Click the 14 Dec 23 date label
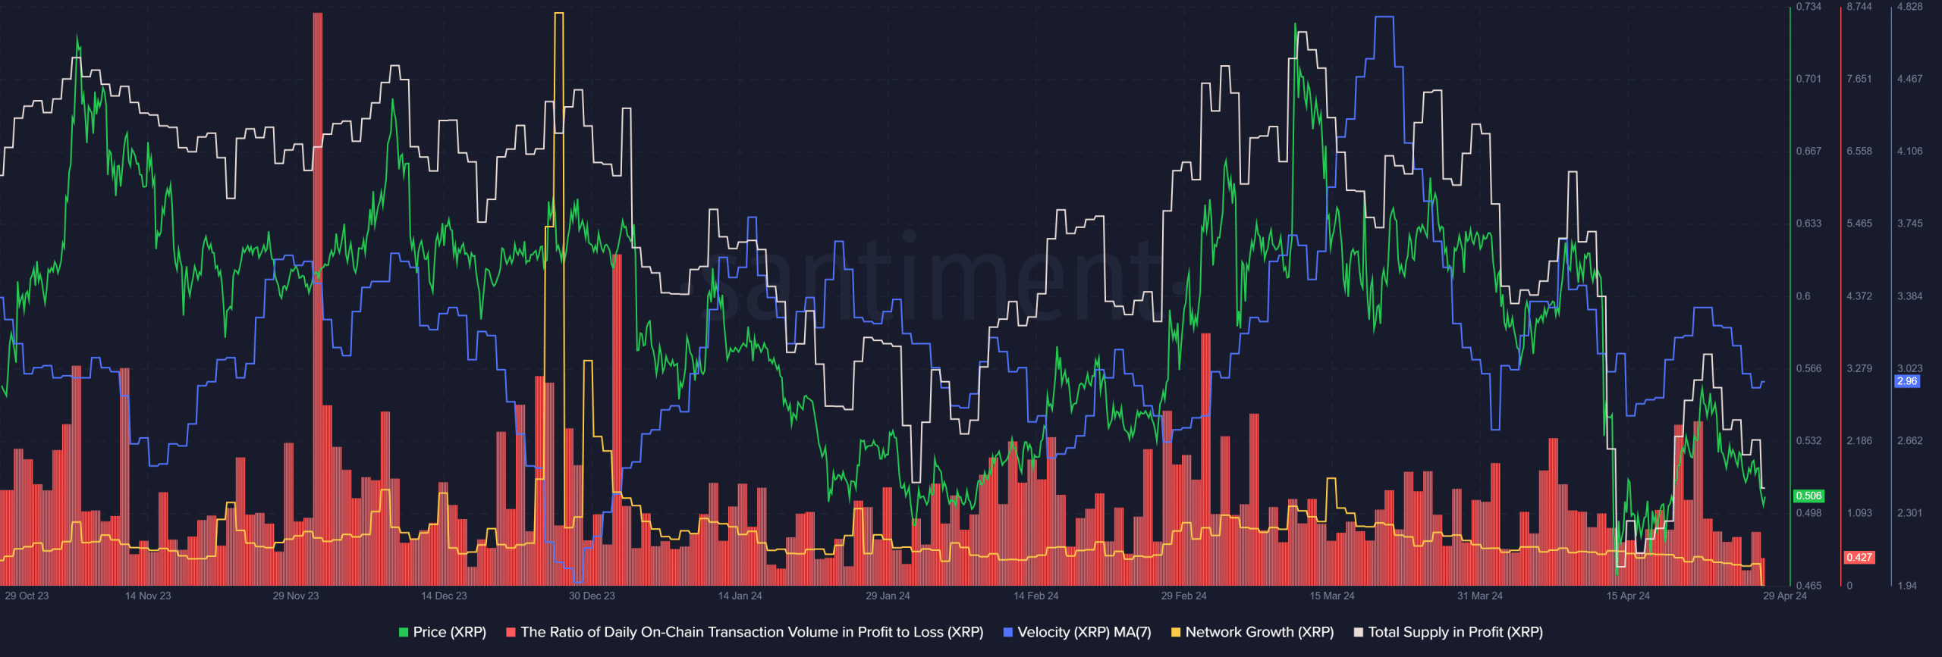The height and width of the screenshot is (657, 1942). coord(444,596)
